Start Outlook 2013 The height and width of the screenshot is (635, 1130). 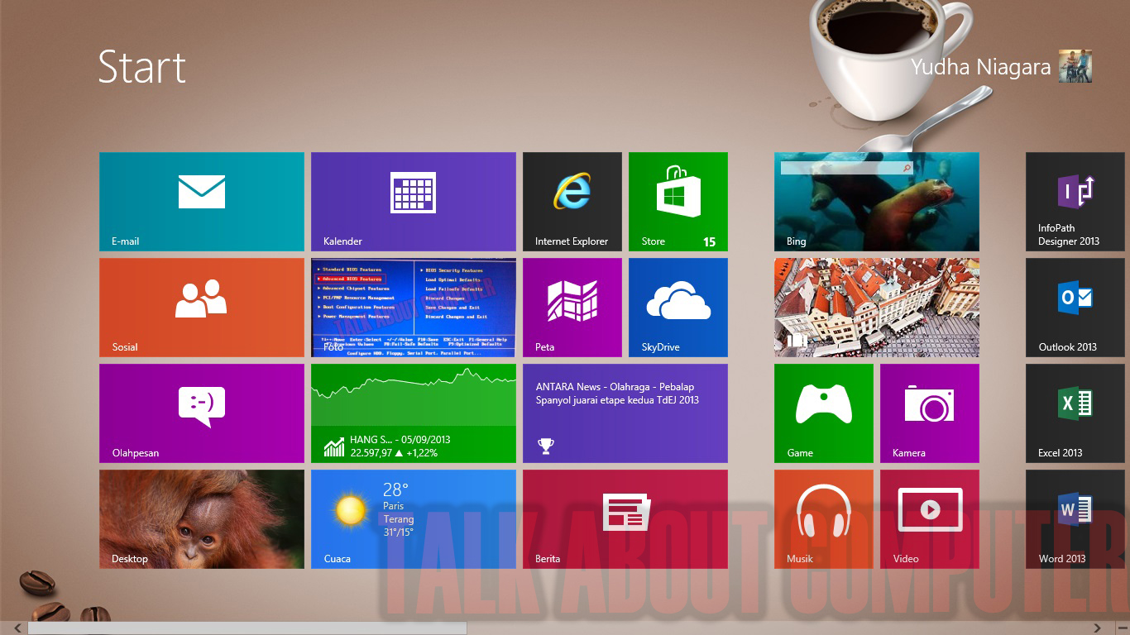click(x=1074, y=307)
